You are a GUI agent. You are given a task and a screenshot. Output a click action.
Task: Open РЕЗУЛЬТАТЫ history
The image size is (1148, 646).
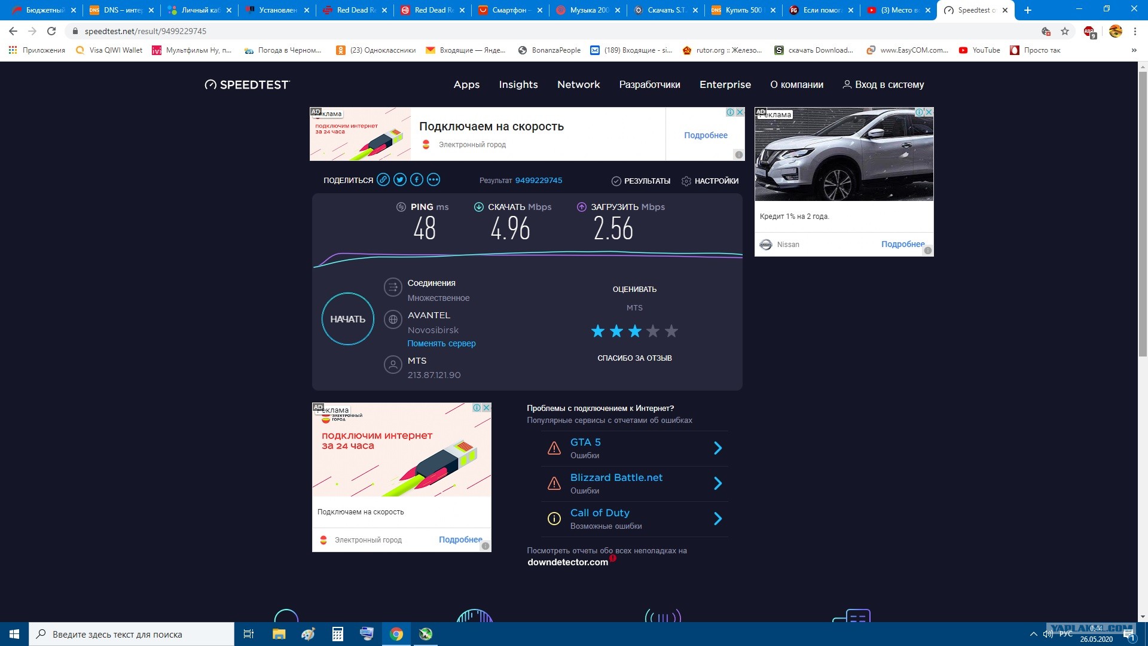tap(640, 181)
